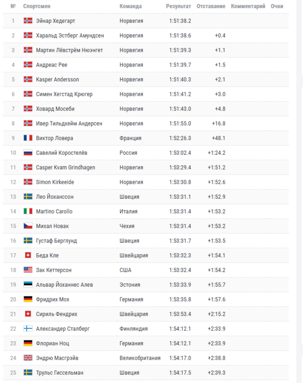The image size is (303, 383).
Task: Click the Спортсмен column header
Action: click(x=37, y=6)
